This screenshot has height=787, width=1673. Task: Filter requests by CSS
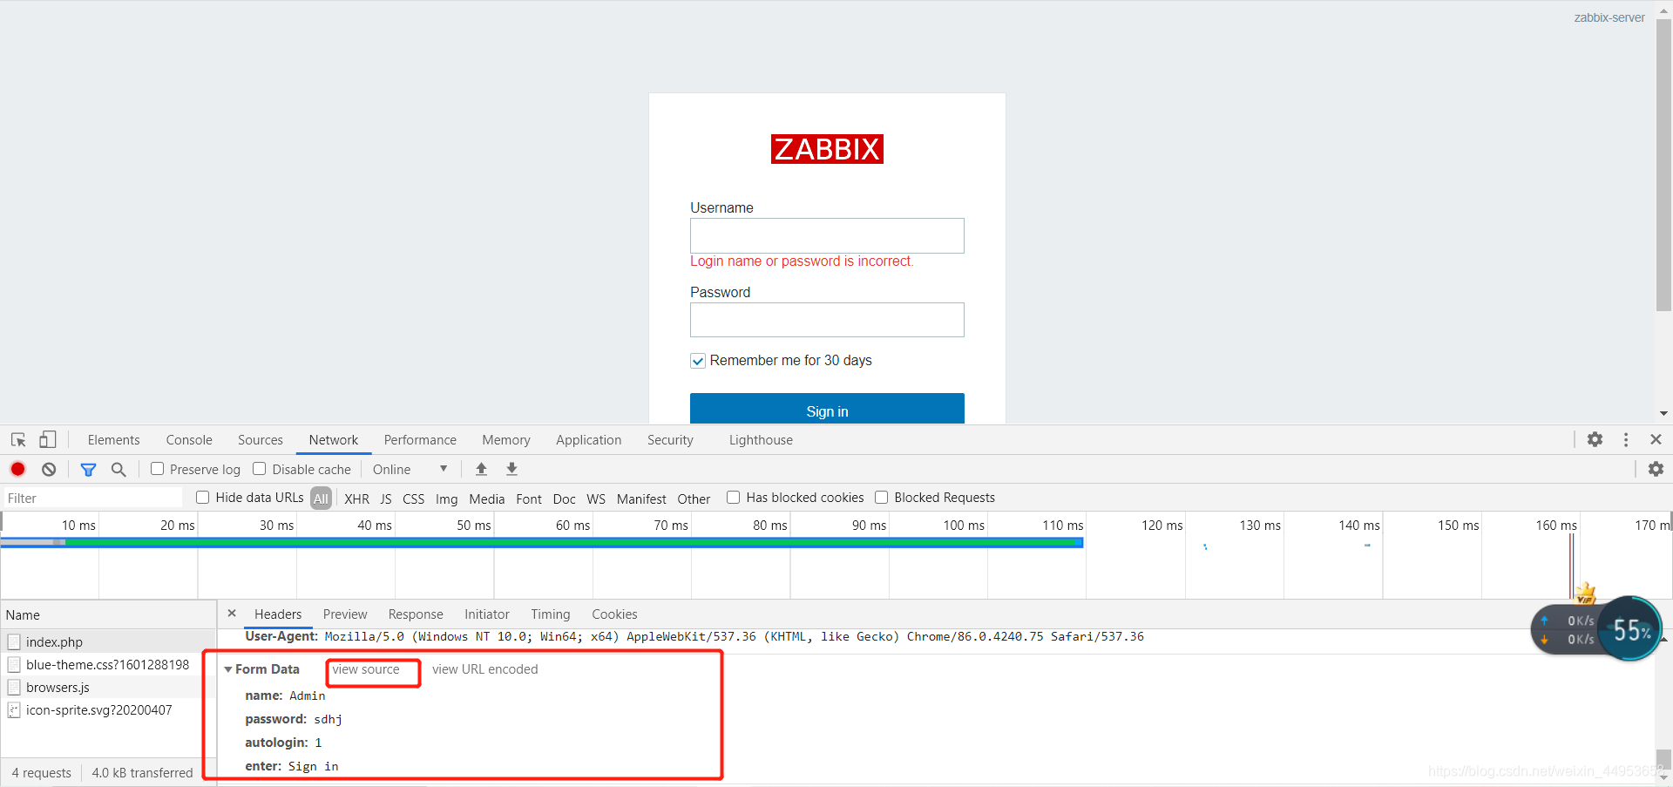pyautogui.click(x=413, y=499)
